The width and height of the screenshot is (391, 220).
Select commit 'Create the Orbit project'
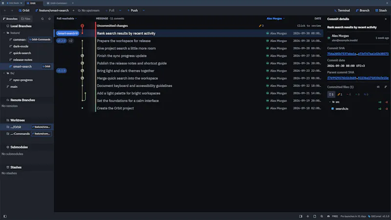click(x=189, y=108)
